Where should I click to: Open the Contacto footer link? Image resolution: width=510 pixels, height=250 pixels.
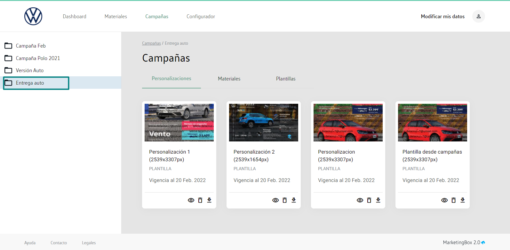59,243
